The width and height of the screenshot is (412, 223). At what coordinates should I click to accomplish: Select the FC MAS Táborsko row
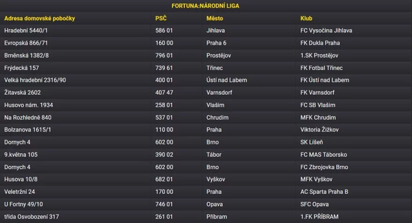(206, 155)
